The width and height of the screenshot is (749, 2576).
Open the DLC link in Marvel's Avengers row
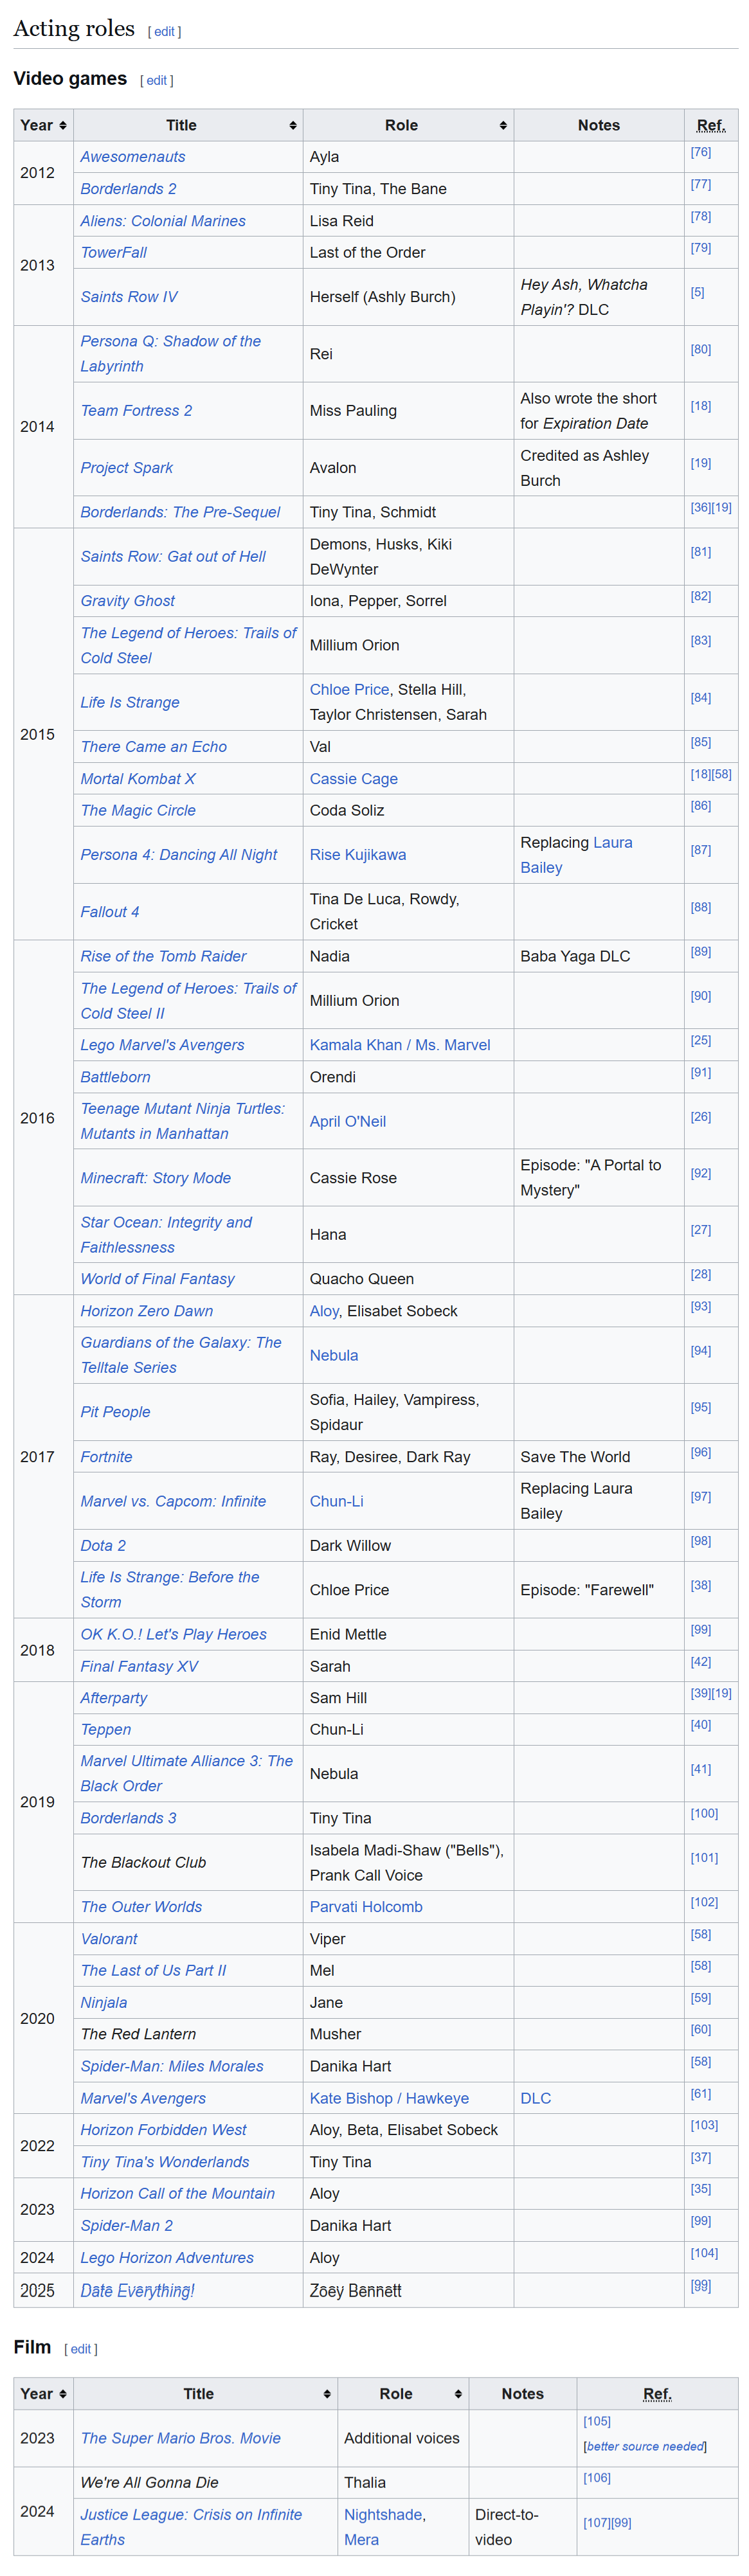click(536, 2098)
